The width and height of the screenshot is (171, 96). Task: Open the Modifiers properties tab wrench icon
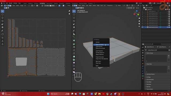[143, 66]
